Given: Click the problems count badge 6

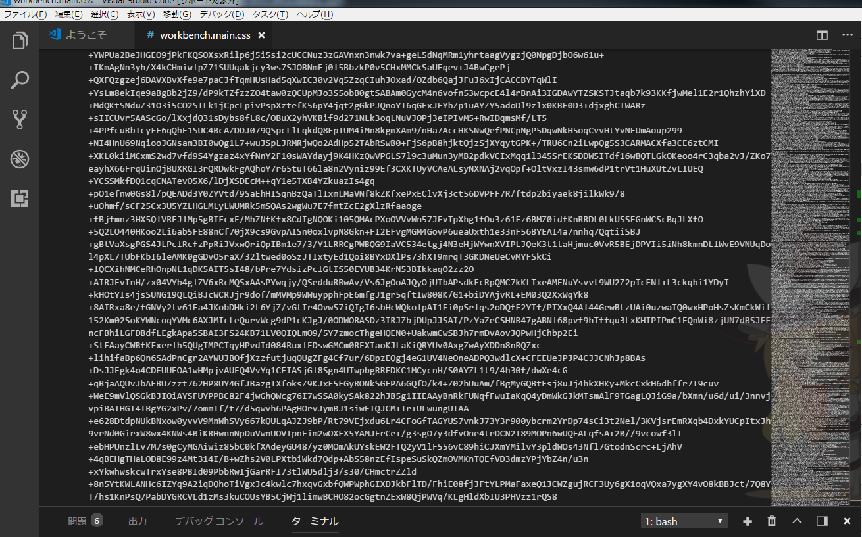Looking at the screenshot, I should (97, 521).
